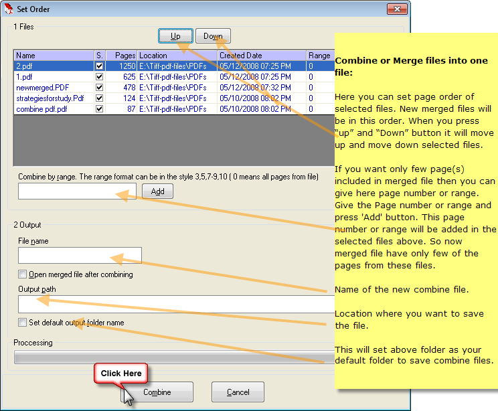Click the Created Date cell of newmerged.PDF
498x411 pixels.
(x=262, y=87)
